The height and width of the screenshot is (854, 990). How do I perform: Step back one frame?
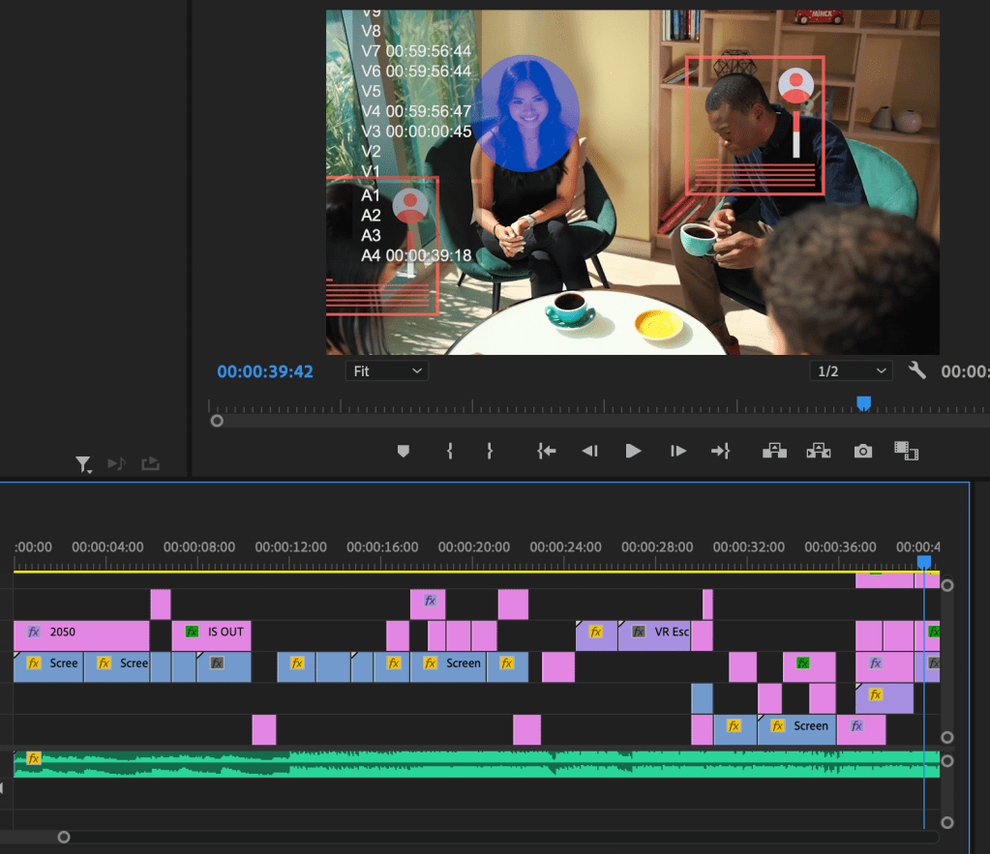589,451
